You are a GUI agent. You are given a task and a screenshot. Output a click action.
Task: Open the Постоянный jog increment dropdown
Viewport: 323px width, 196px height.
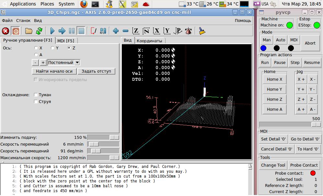[63, 63]
